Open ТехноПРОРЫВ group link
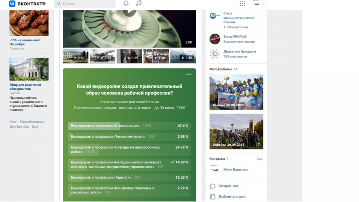359x202 pixels. click(x=235, y=37)
